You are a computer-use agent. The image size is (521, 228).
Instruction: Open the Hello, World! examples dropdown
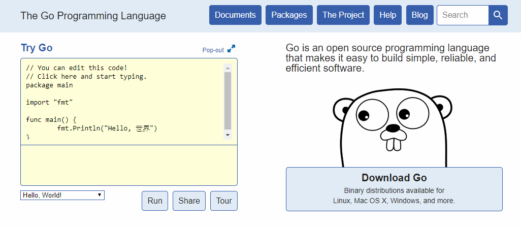point(62,195)
